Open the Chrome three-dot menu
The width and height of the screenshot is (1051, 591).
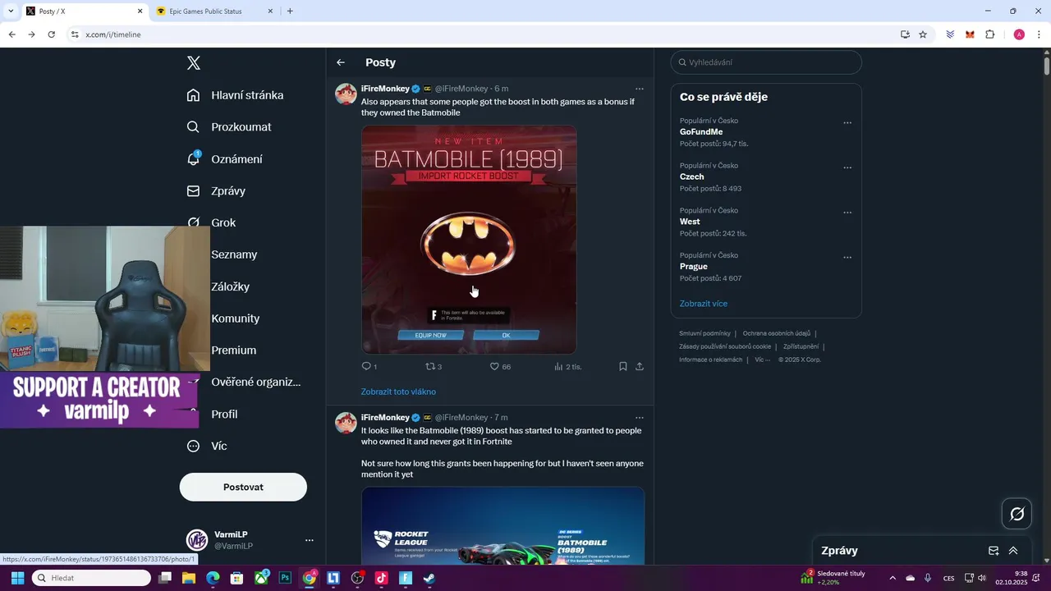click(x=1039, y=34)
